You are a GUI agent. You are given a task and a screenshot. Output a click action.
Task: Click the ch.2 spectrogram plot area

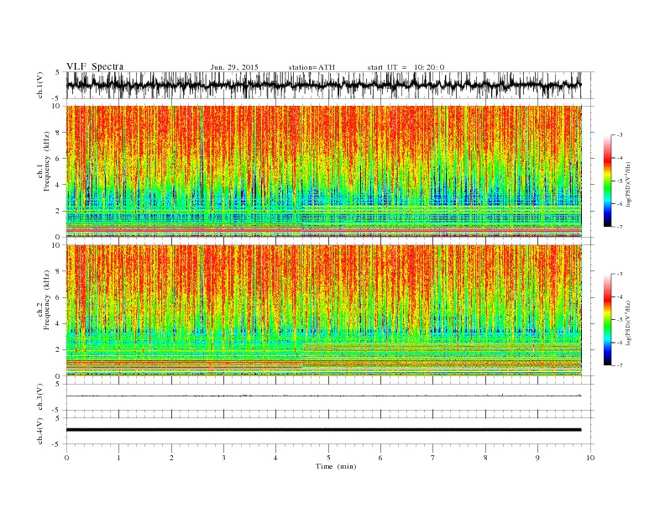coord(324,310)
